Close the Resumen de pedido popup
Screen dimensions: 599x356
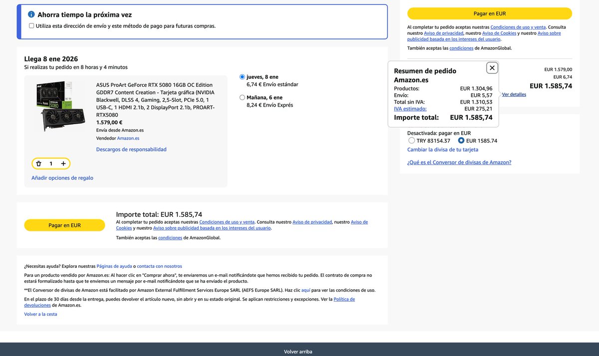(x=492, y=68)
